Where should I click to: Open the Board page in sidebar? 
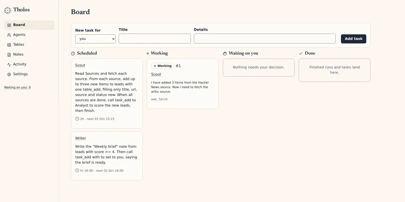tap(29, 25)
